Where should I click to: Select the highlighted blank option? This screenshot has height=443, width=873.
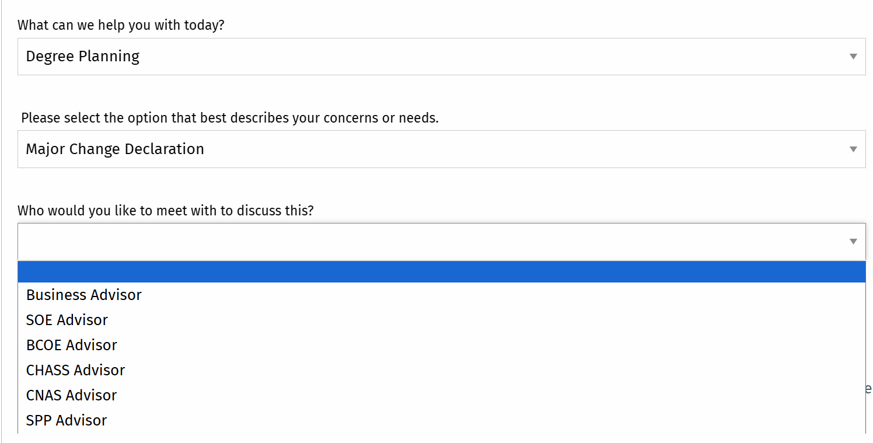(441, 272)
